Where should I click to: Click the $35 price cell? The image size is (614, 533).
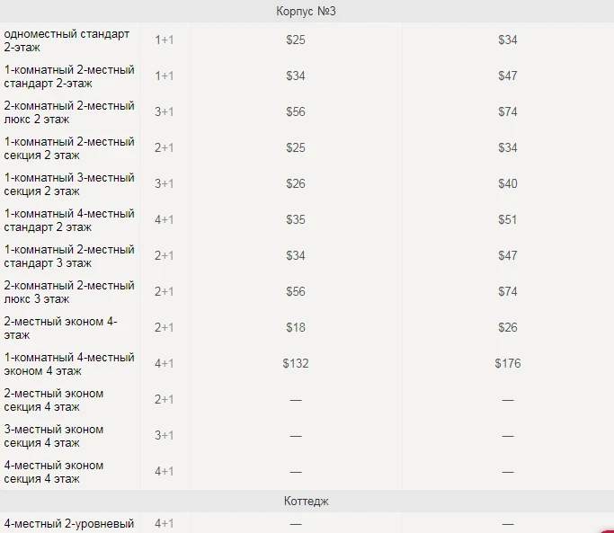click(295, 219)
